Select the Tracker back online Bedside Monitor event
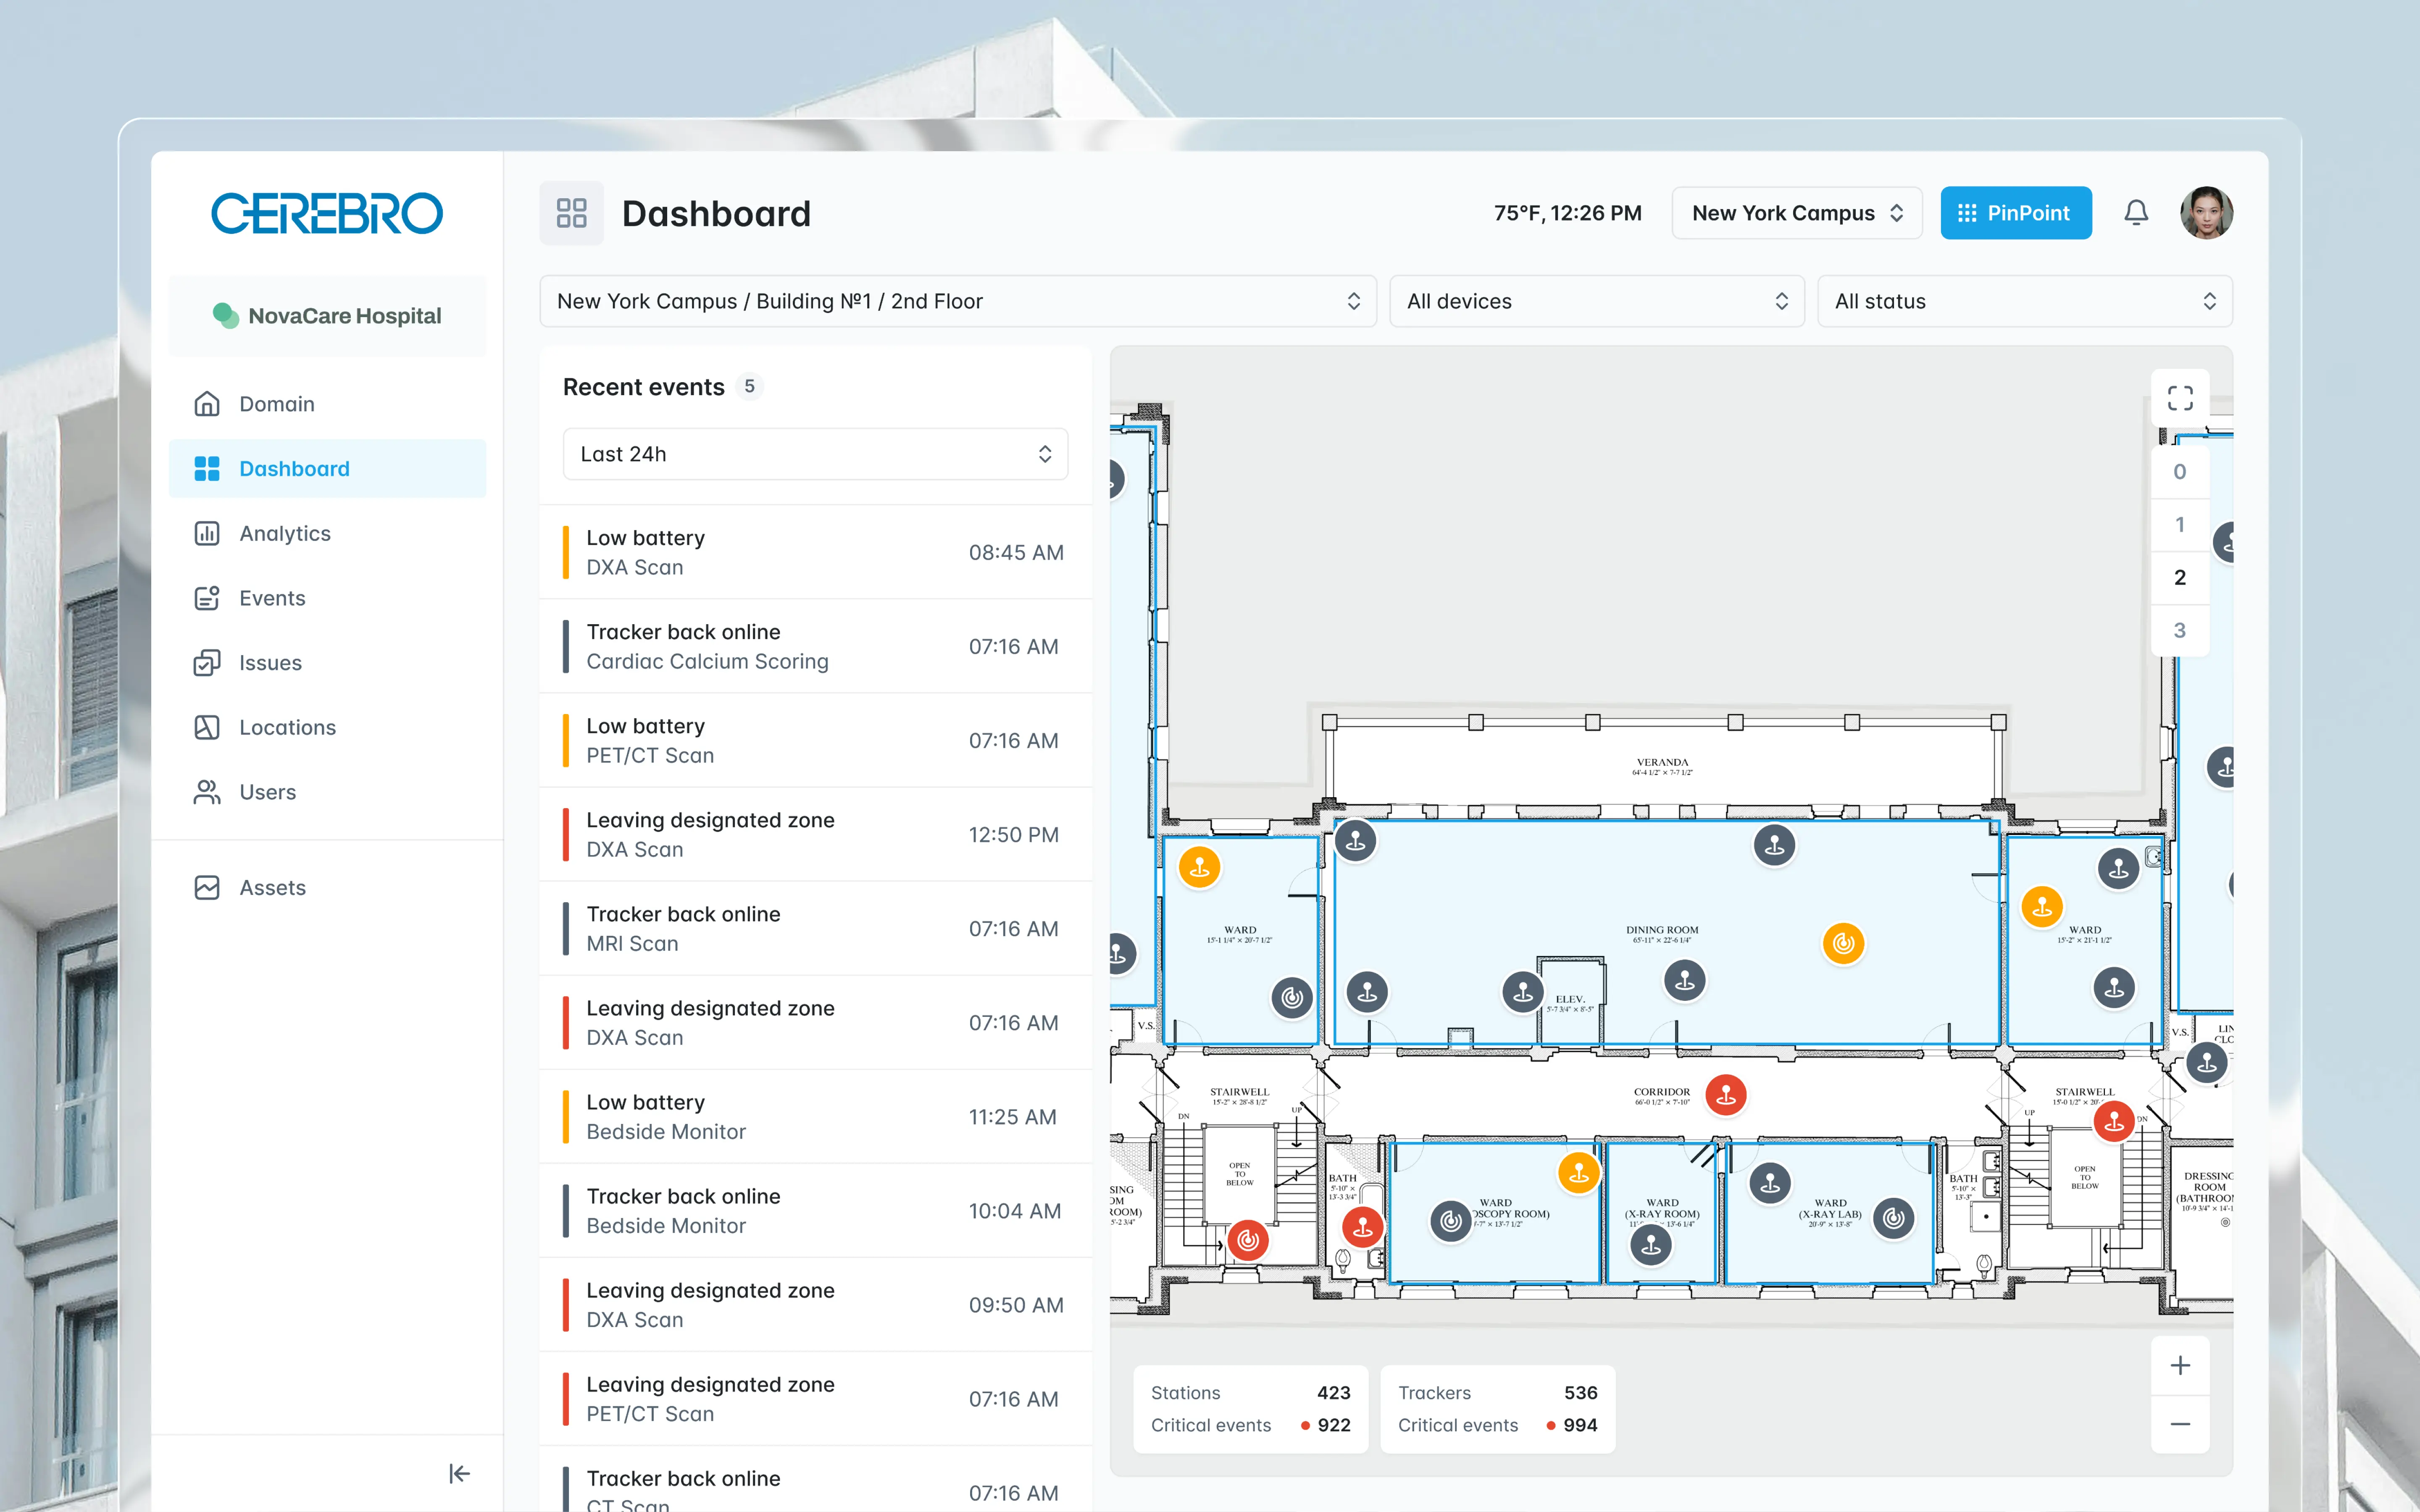 click(x=815, y=1211)
